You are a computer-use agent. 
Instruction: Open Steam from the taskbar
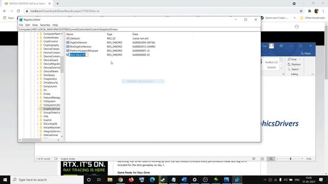(163, 179)
